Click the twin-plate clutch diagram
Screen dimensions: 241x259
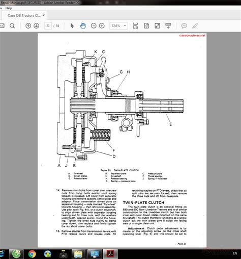(120, 109)
